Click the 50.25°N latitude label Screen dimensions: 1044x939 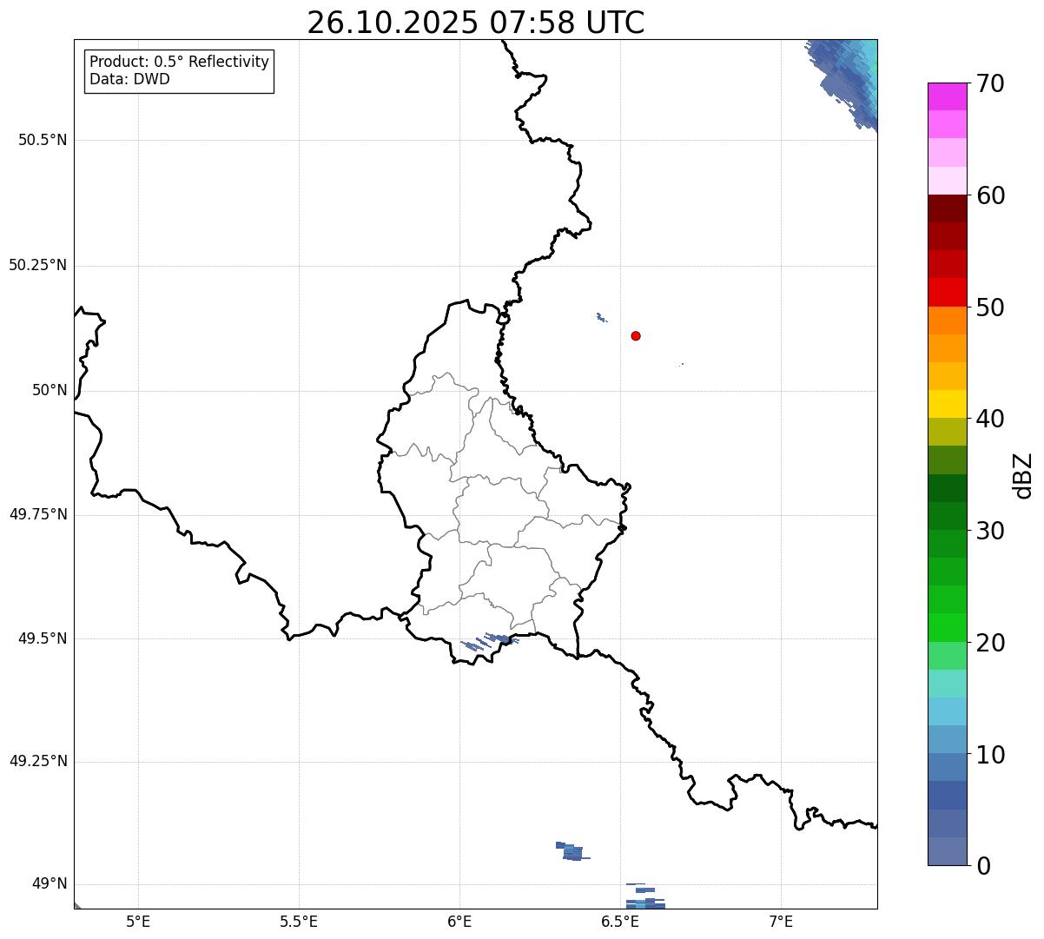pyautogui.click(x=38, y=265)
